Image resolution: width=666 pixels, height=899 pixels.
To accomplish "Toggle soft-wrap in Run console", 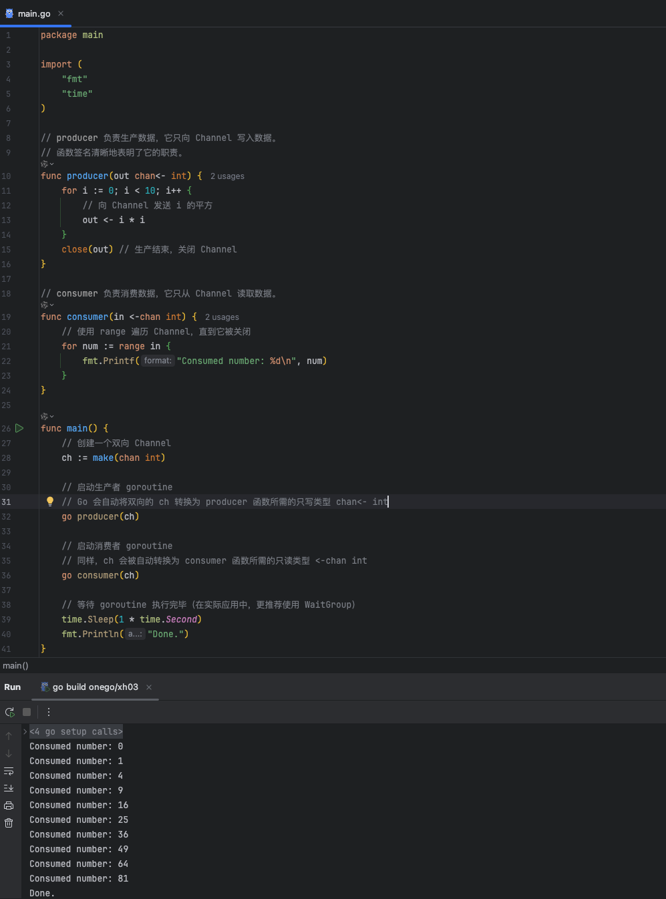I will click(x=9, y=771).
